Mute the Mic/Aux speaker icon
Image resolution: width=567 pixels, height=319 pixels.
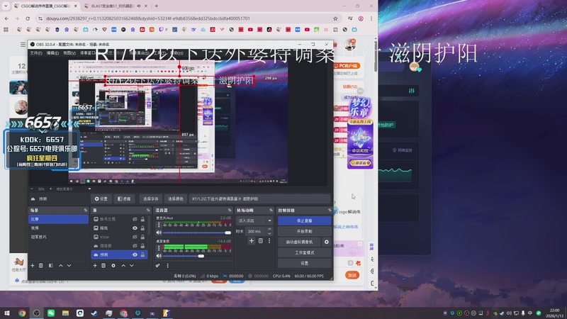[x=159, y=233]
